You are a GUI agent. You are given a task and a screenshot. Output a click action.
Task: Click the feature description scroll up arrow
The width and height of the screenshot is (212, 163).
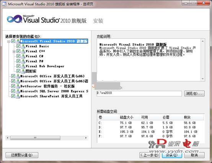[x=203, y=41]
